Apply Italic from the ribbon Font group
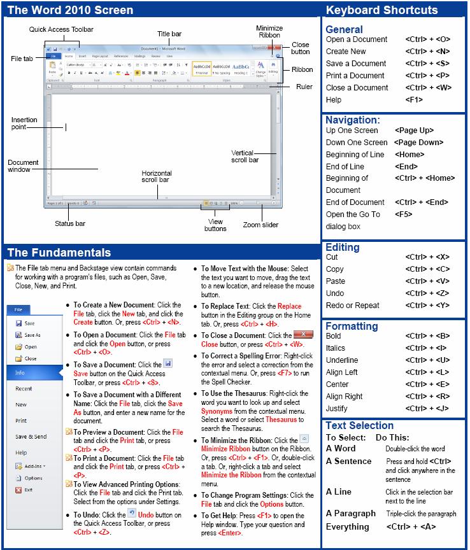The height and width of the screenshot is (550, 470). (x=75, y=73)
